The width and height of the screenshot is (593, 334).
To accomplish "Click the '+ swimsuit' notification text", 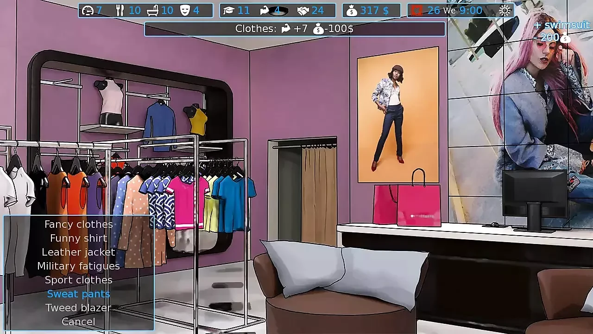I will coord(562,25).
